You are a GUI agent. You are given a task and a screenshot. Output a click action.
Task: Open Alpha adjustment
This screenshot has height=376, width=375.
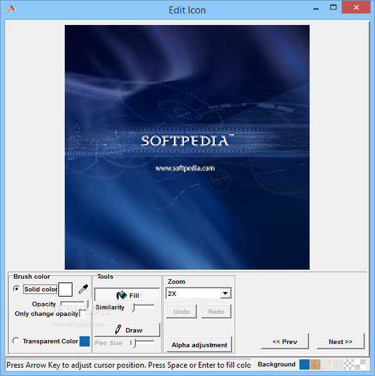point(199,345)
